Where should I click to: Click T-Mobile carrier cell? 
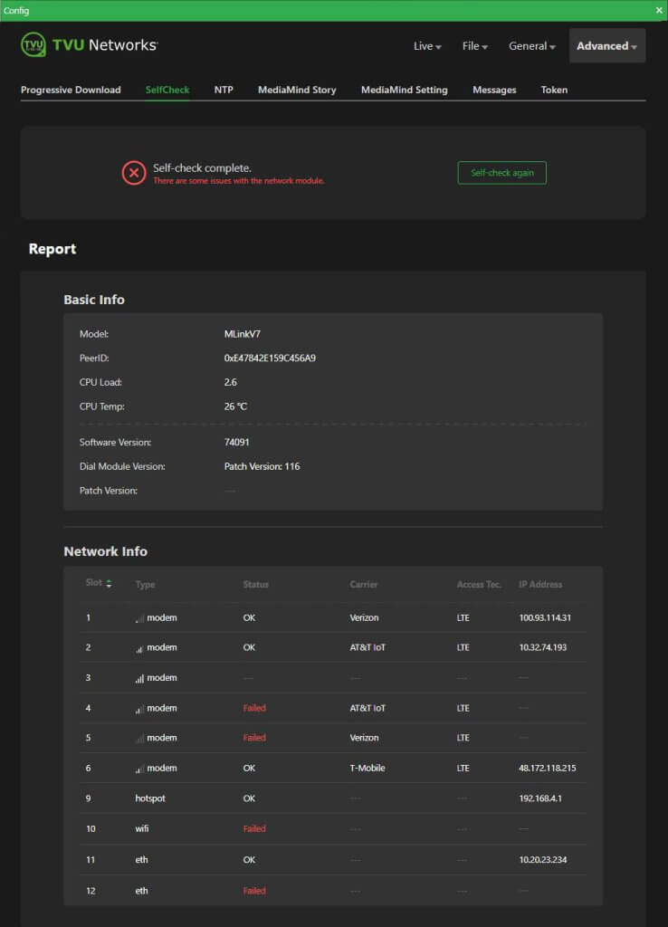click(x=367, y=769)
